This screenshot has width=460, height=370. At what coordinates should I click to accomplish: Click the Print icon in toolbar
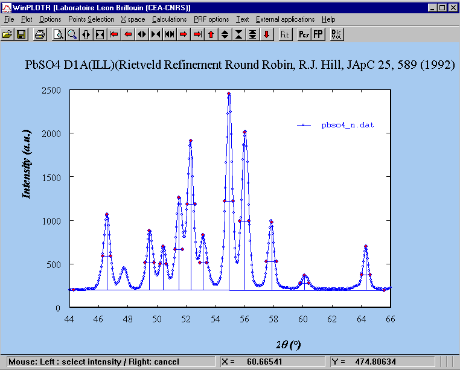pos(39,34)
